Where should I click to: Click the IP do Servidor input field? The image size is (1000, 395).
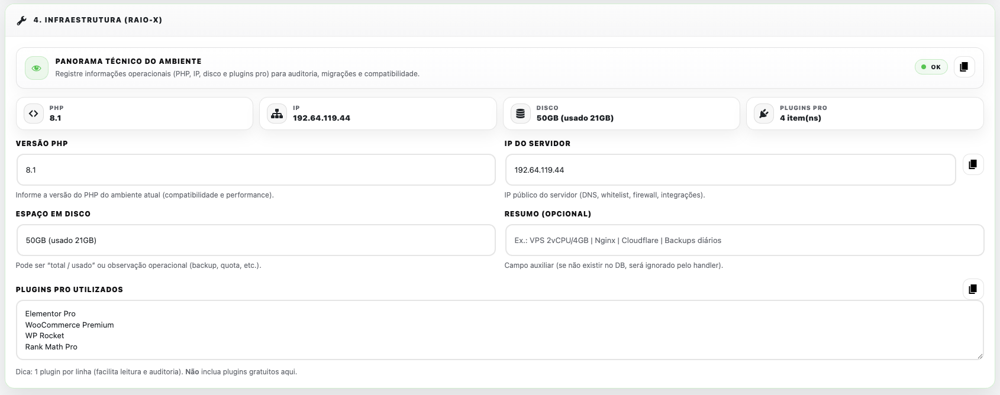coord(730,170)
